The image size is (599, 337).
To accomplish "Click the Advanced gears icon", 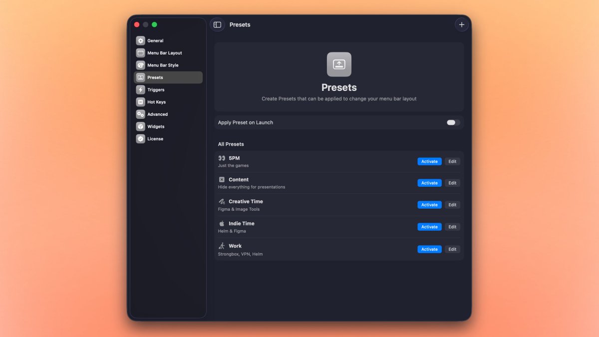I will tap(141, 114).
